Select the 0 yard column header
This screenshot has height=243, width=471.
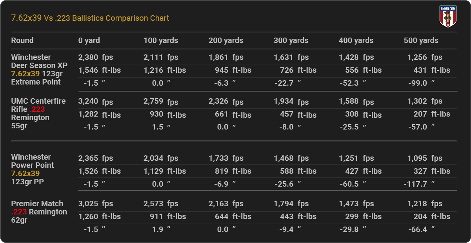point(89,40)
